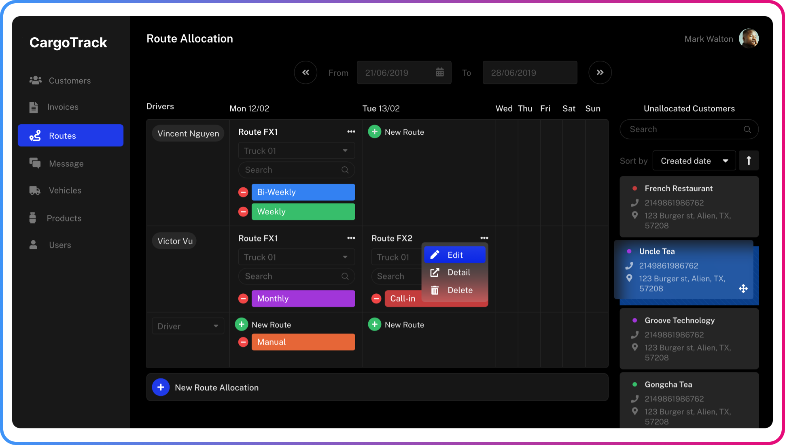Choose Delete in the route context menu
Screen dimensions: 785x445
click(454, 290)
